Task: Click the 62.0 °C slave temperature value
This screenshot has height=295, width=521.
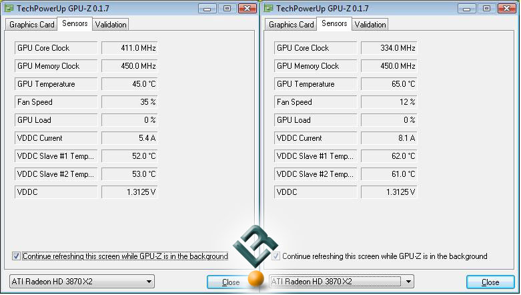Action: point(389,156)
